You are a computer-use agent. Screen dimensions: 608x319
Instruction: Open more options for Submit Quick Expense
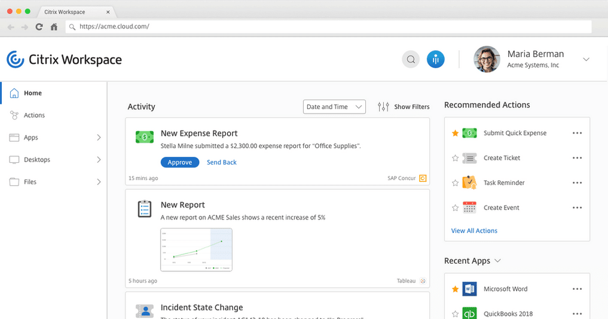point(577,133)
